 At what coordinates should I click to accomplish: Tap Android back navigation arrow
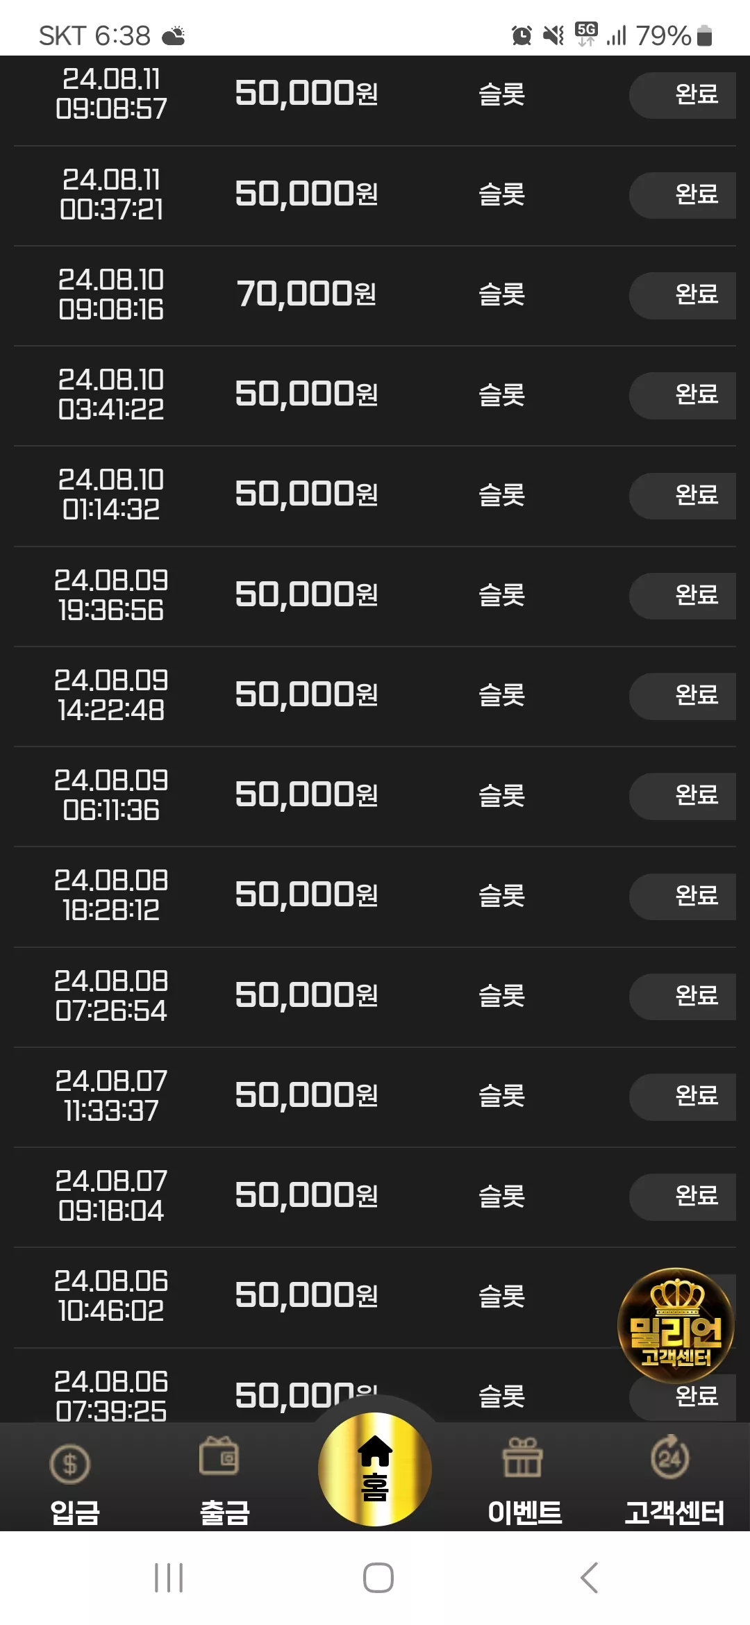click(x=589, y=1578)
